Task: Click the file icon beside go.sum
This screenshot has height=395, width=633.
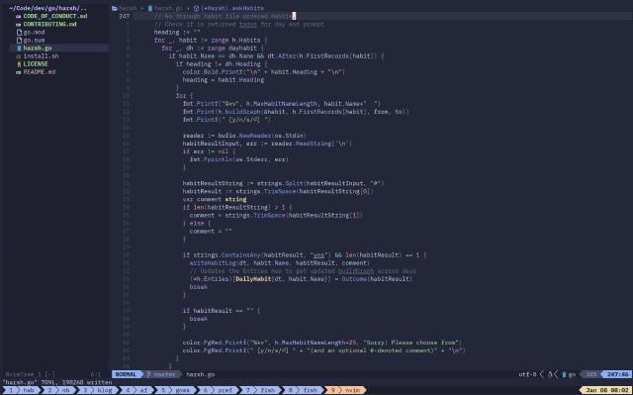Action: pos(19,40)
